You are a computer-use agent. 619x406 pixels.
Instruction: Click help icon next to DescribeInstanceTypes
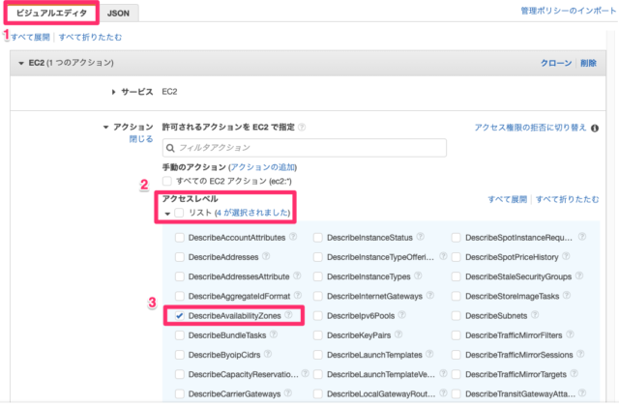pyautogui.click(x=418, y=275)
